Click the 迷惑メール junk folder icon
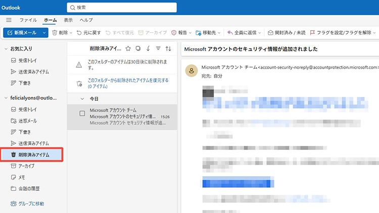Viewport: 379px width, 213px height. pyautogui.click(x=14, y=121)
